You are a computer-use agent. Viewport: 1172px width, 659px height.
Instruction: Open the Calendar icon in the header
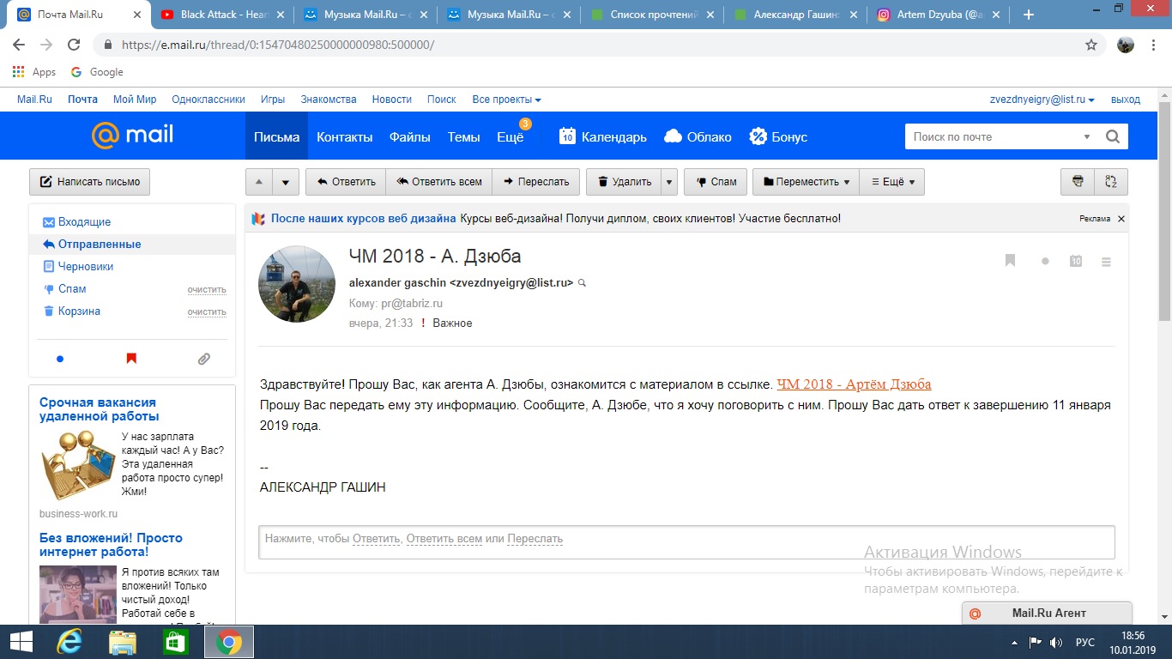click(567, 136)
